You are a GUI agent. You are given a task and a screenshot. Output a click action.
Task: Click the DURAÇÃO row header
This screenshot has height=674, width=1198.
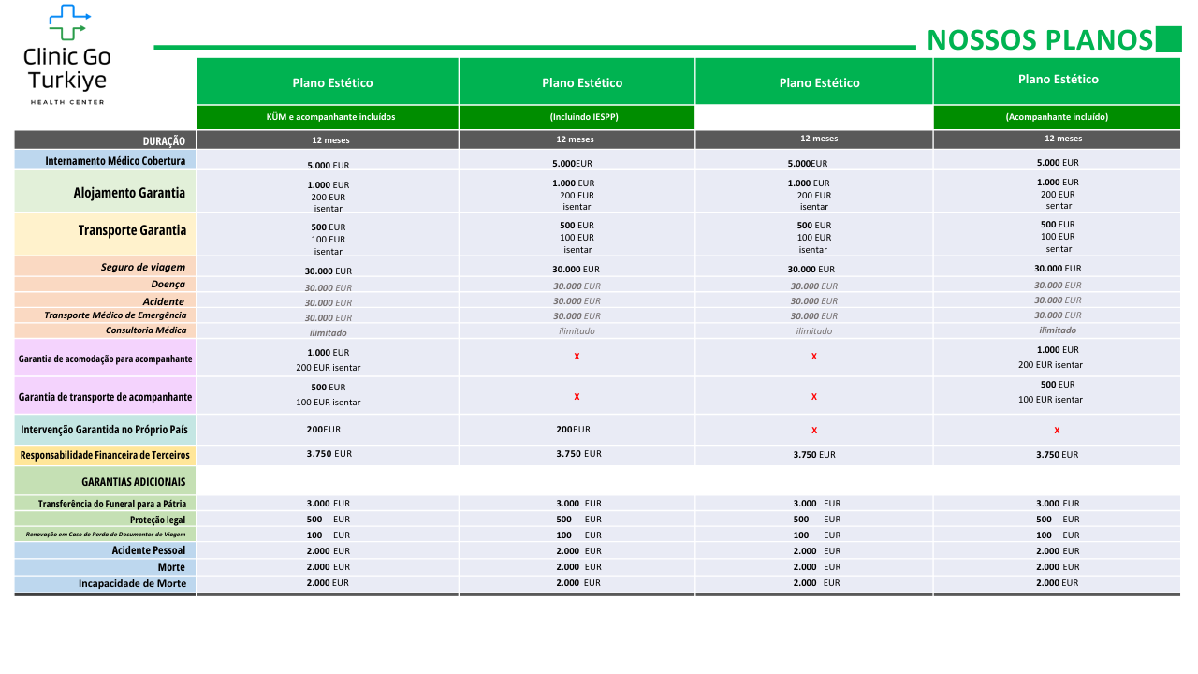164,140
